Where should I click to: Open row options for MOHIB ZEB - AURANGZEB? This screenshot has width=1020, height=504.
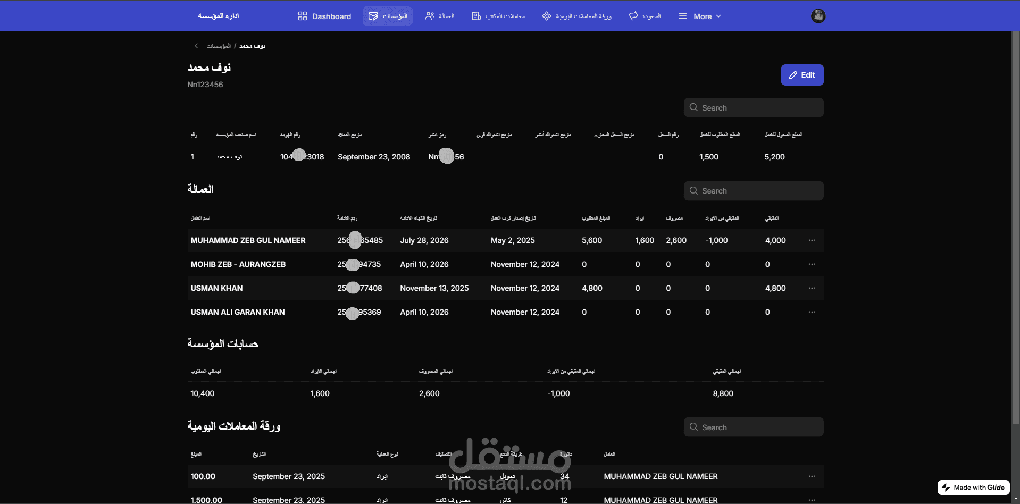[812, 264]
